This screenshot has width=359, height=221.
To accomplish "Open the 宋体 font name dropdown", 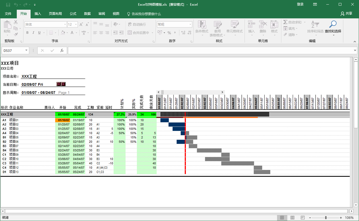I will point(65,25).
